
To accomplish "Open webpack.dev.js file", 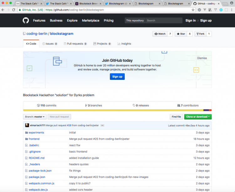I will click(38, 189).
